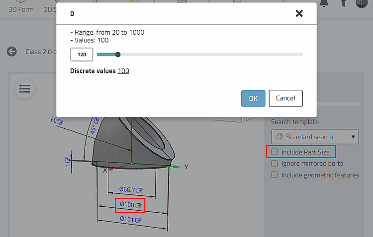Screen dimensions: 373x237
Task: Check the Include geometric features option
Action: [x=275, y=175]
